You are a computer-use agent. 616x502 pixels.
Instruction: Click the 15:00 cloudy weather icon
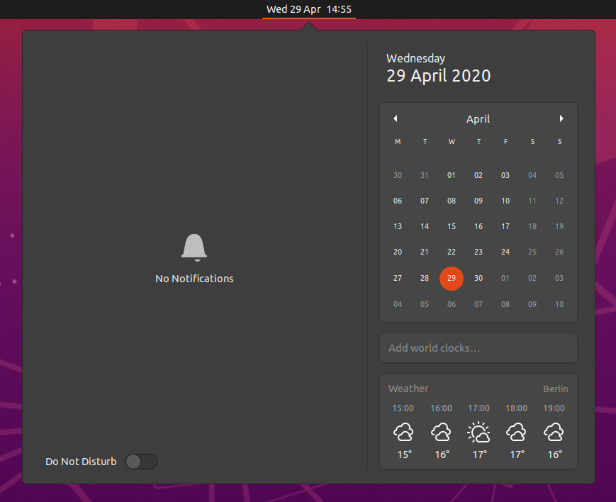point(403,432)
